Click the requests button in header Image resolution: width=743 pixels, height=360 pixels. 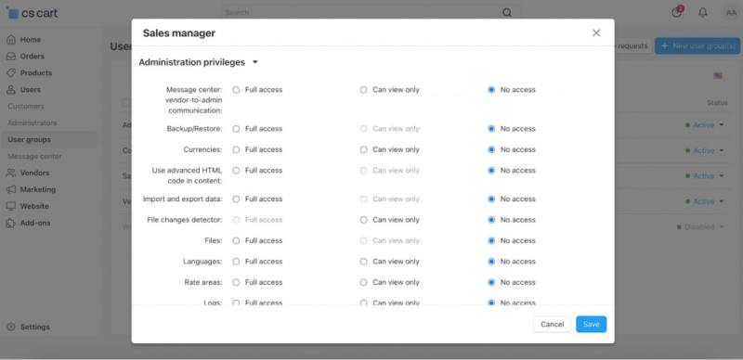click(632, 46)
